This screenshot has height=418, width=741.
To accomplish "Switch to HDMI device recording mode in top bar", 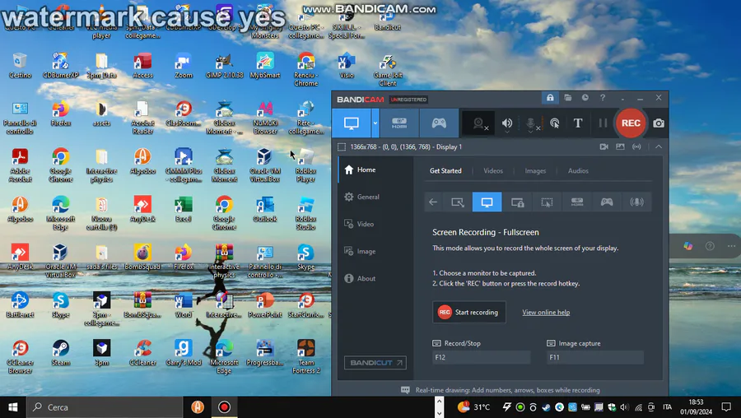I will pyautogui.click(x=399, y=123).
